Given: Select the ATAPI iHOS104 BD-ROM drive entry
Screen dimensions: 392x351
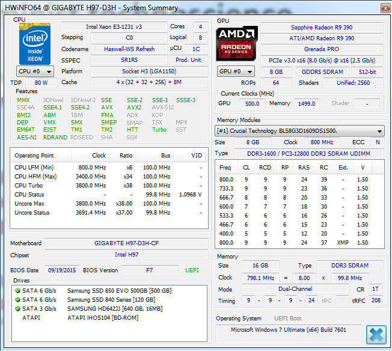Looking at the screenshot, I should 109,317.
